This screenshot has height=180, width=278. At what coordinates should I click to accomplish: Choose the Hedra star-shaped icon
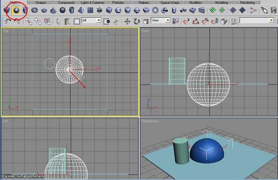(99, 10)
